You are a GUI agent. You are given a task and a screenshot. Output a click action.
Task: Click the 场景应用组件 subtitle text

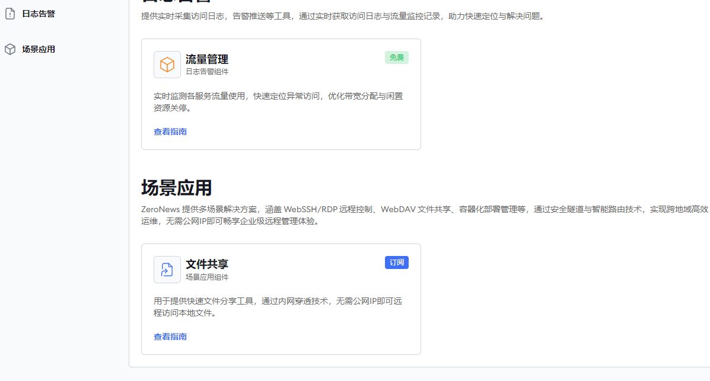click(x=207, y=277)
